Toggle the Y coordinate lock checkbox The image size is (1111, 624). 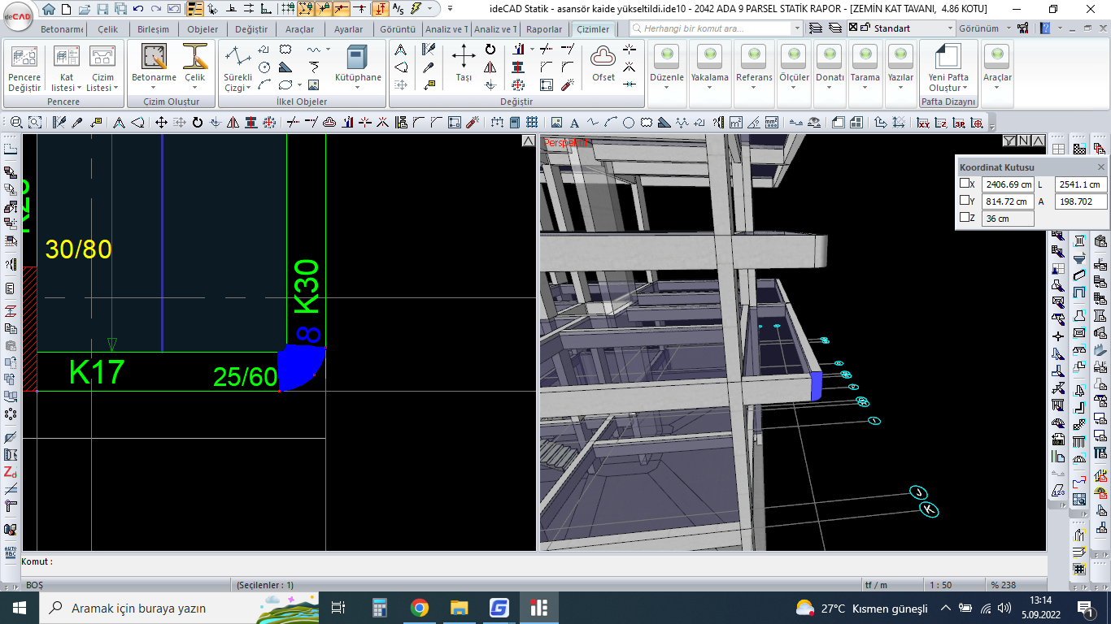click(x=965, y=201)
